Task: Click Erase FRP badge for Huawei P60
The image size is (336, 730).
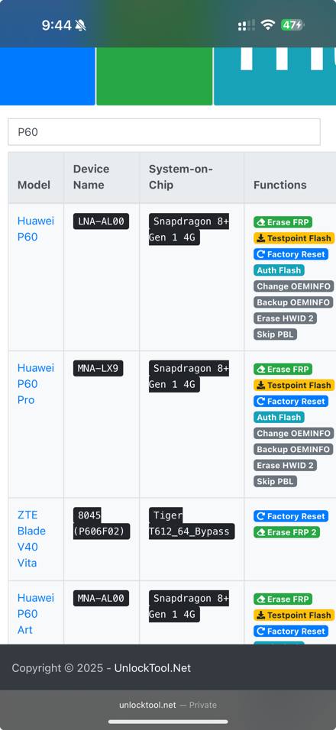Action: click(x=283, y=222)
